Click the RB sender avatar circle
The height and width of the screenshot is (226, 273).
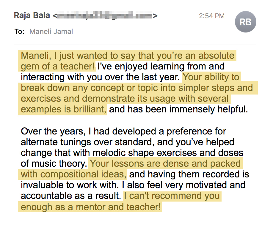point(245,22)
